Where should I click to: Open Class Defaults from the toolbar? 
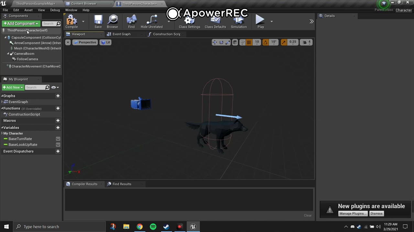(x=215, y=22)
